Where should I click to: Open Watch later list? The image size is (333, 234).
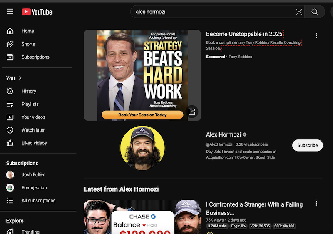pos(33,130)
